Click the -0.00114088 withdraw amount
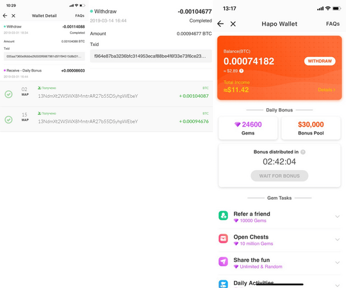The width and height of the screenshot is (346, 288). [74, 27]
